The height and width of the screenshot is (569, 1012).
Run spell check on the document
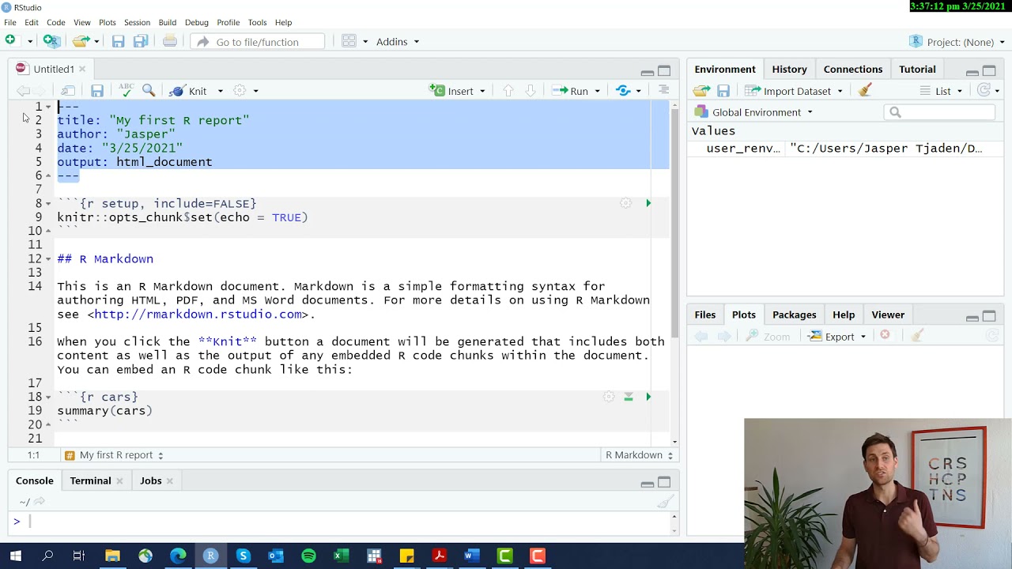coord(126,90)
